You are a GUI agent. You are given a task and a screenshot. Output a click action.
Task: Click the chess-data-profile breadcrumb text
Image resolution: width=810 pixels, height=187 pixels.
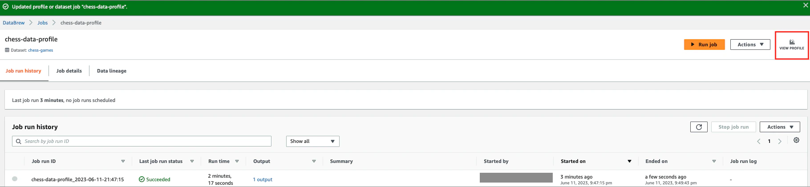pos(81,23)
